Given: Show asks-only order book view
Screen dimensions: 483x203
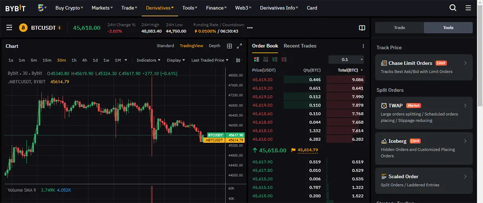Looking at the screenshot, I should tap(284, 60).
